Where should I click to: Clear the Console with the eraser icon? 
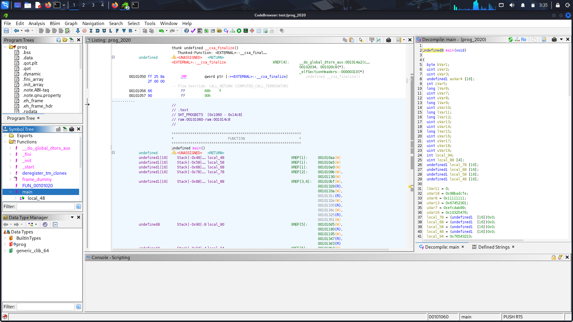coord(560,257)
